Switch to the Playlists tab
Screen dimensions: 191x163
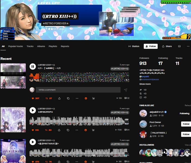[53, 46]
